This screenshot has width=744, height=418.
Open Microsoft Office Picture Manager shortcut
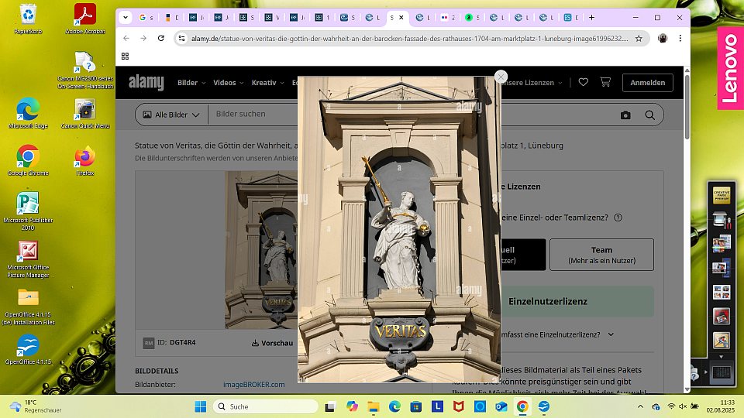click(x=28, y=259)
